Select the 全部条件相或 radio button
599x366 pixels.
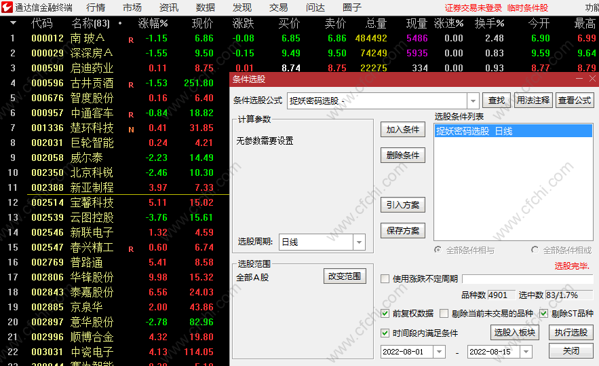(535, 250)
